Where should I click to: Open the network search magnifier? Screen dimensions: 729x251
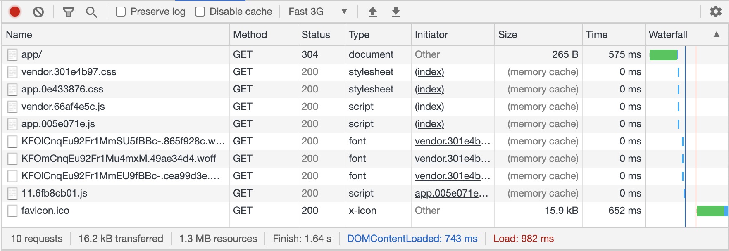click(91, 12)
